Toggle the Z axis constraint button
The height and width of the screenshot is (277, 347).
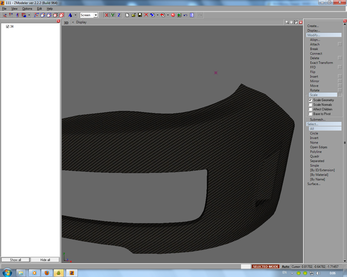(119, 15)
